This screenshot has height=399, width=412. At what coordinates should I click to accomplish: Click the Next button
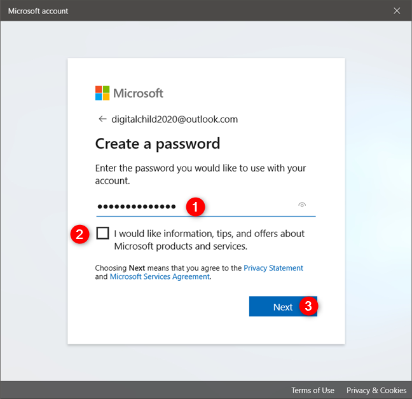click(x=283, y=306)
